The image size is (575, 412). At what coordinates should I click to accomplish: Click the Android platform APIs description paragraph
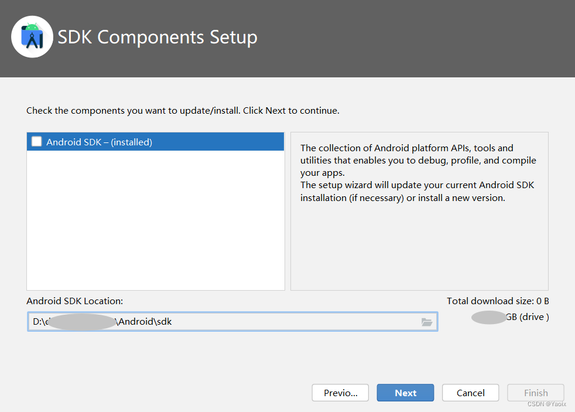[x=418, y=173]
